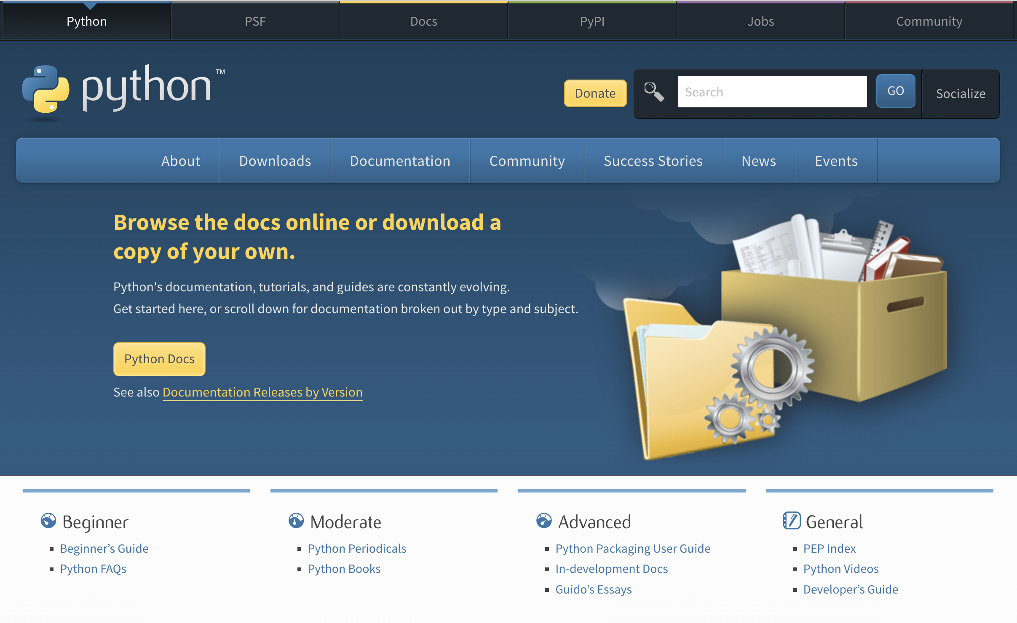Switch to the Docs top tab
The image size is (1017, 623).
coord(424,21)
